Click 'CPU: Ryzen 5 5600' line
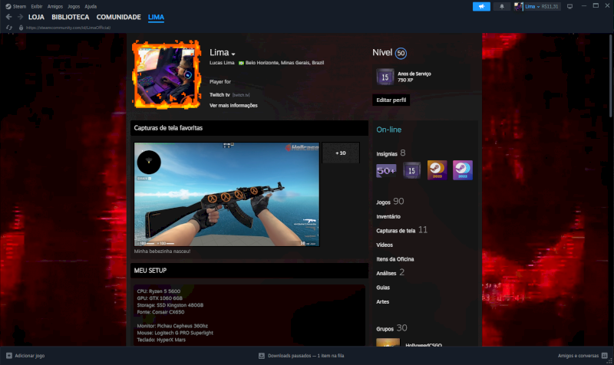Screen dimensions: 614x365 click(x=159, y=291)
